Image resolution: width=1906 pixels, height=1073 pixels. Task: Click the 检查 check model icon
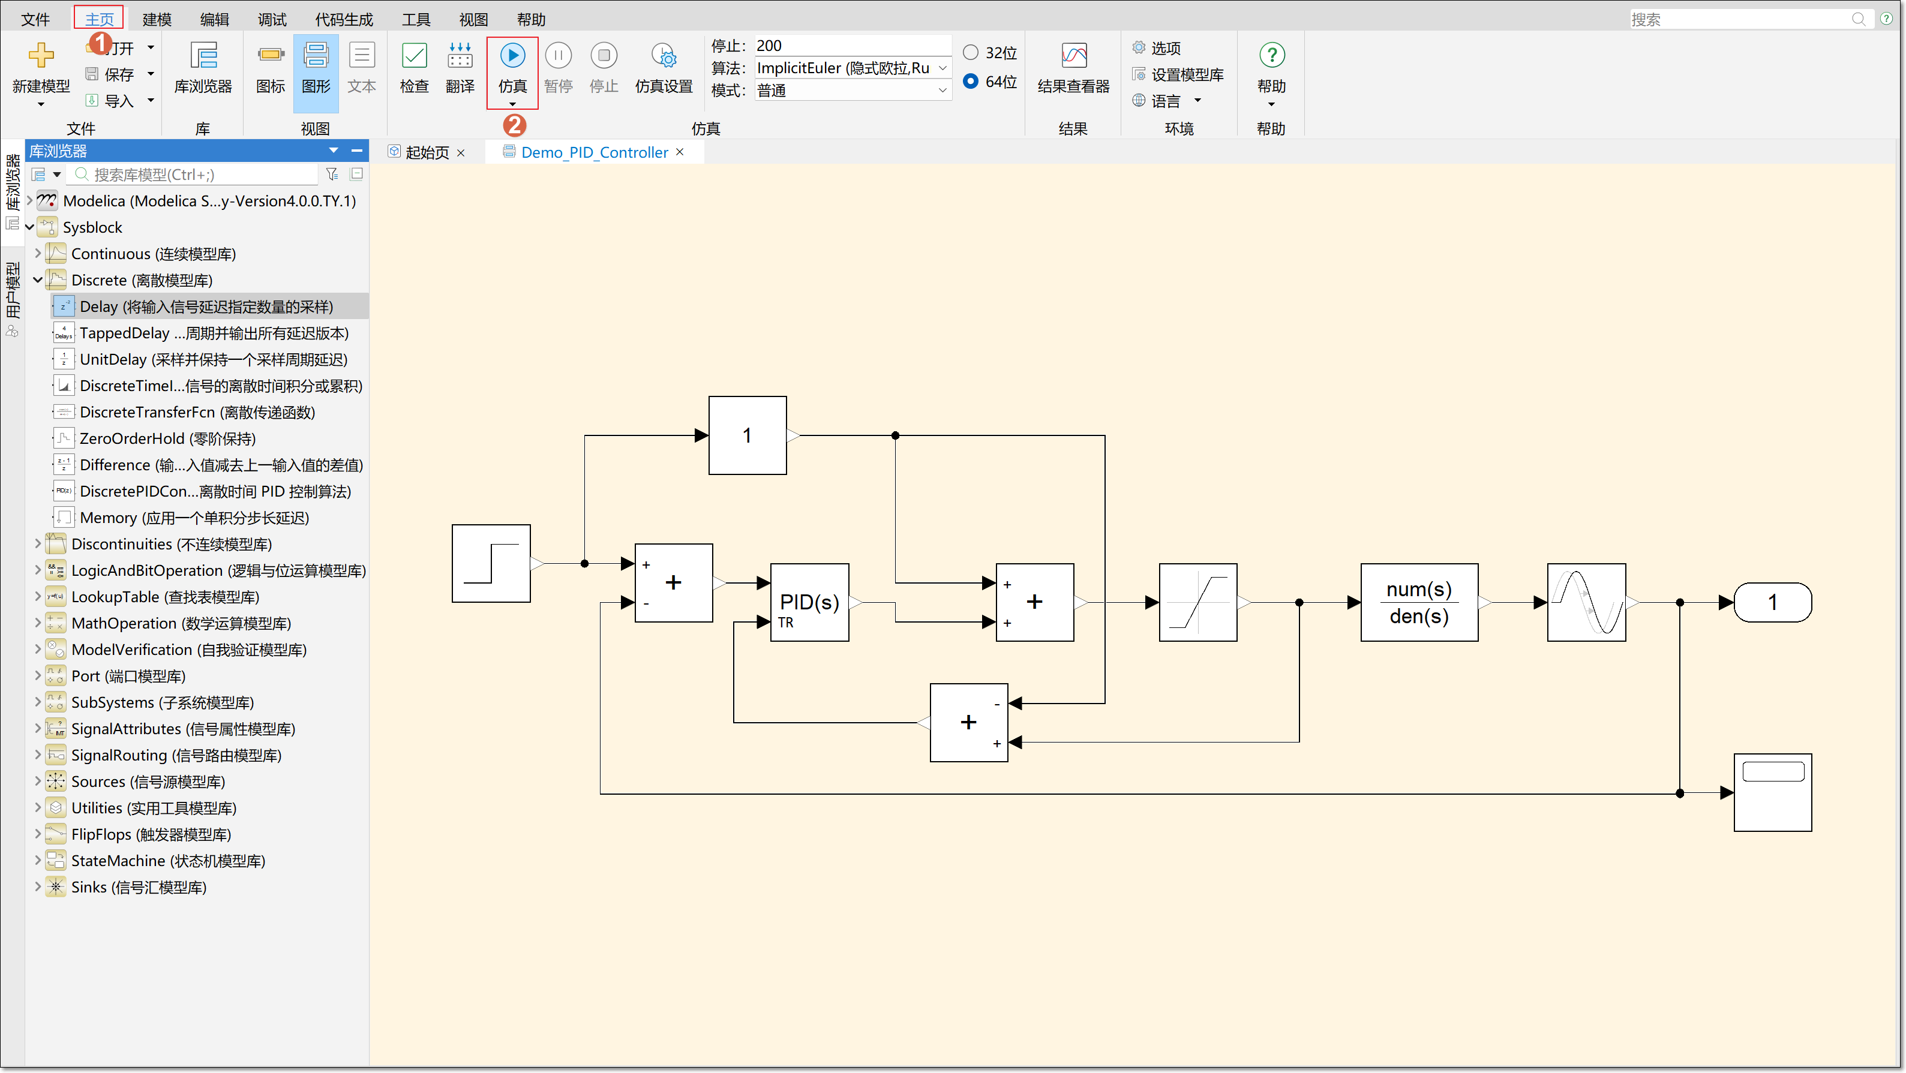pos(413,55)
